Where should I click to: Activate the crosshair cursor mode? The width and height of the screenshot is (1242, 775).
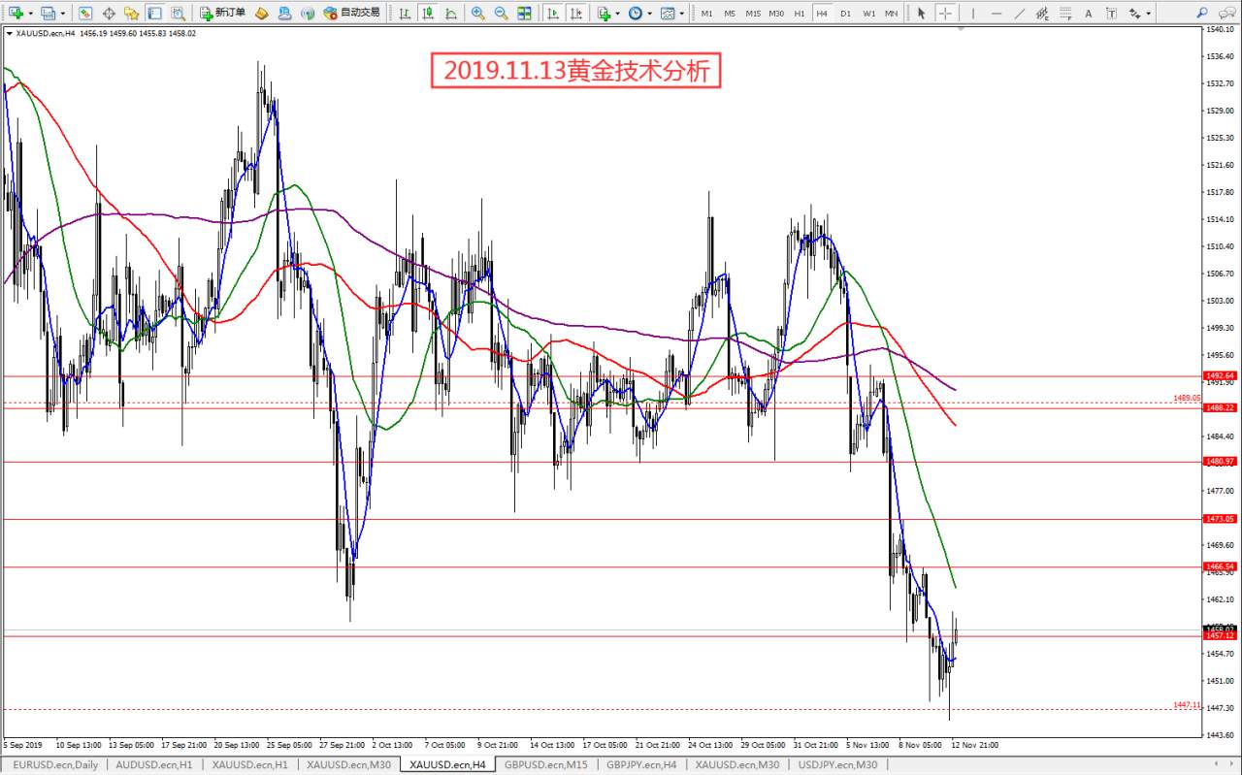click(x=945, y=13)
